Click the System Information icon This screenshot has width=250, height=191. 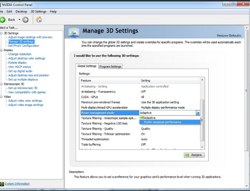tap(2, 184)
